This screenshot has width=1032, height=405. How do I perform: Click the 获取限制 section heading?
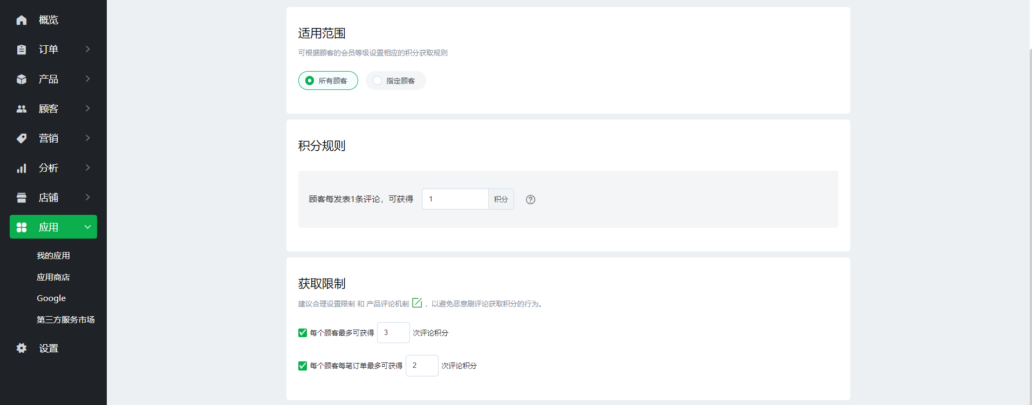(x=322, y=284)
